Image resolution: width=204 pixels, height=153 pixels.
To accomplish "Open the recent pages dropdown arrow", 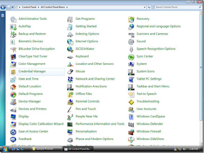I will tap(12, 7).
